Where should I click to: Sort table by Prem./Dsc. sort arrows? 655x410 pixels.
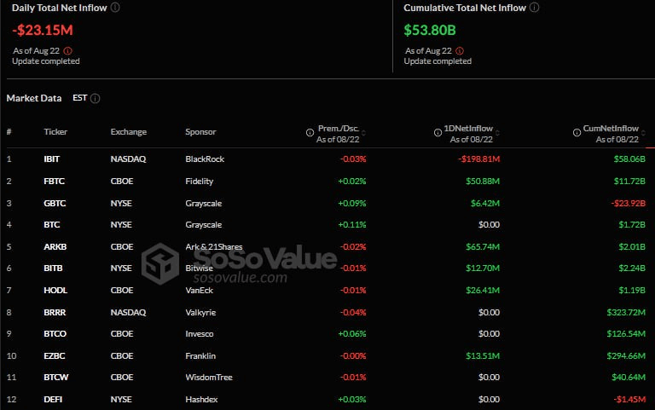[x=363, y=133]
